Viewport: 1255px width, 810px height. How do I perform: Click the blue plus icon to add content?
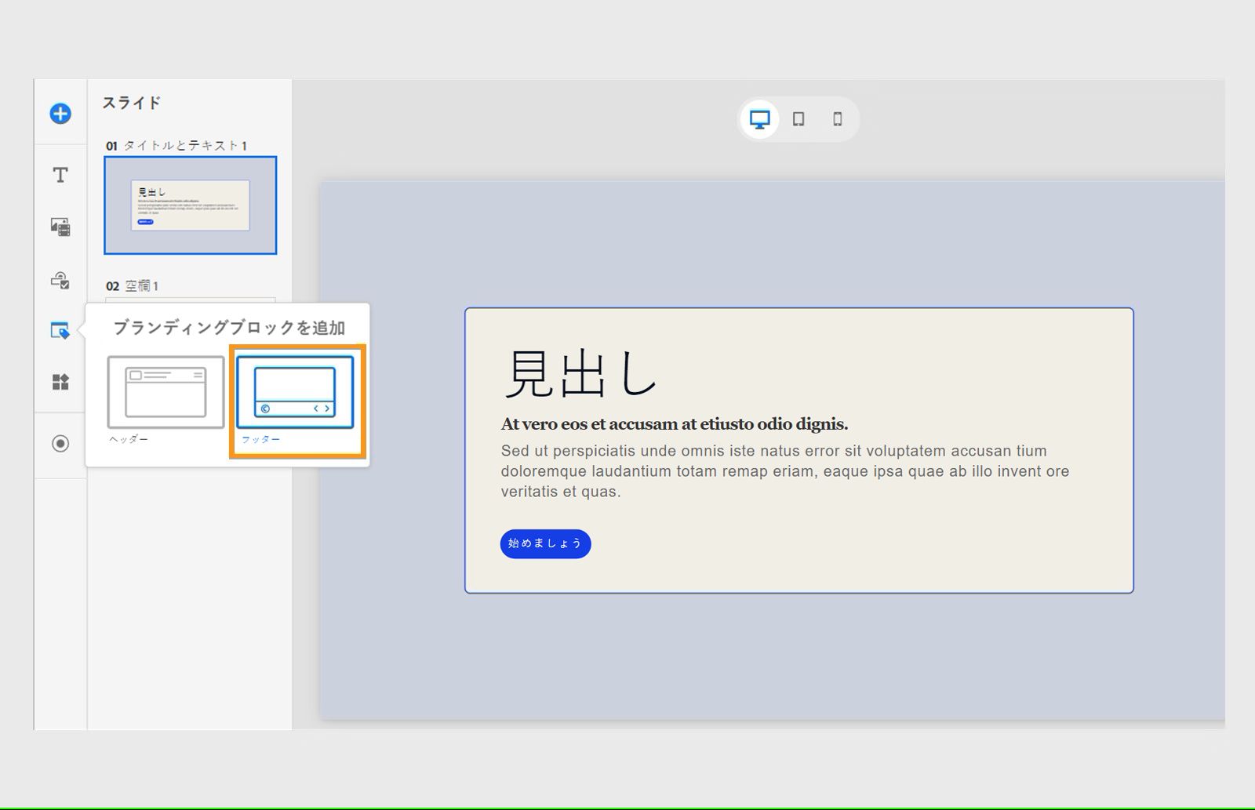[59, 113]
